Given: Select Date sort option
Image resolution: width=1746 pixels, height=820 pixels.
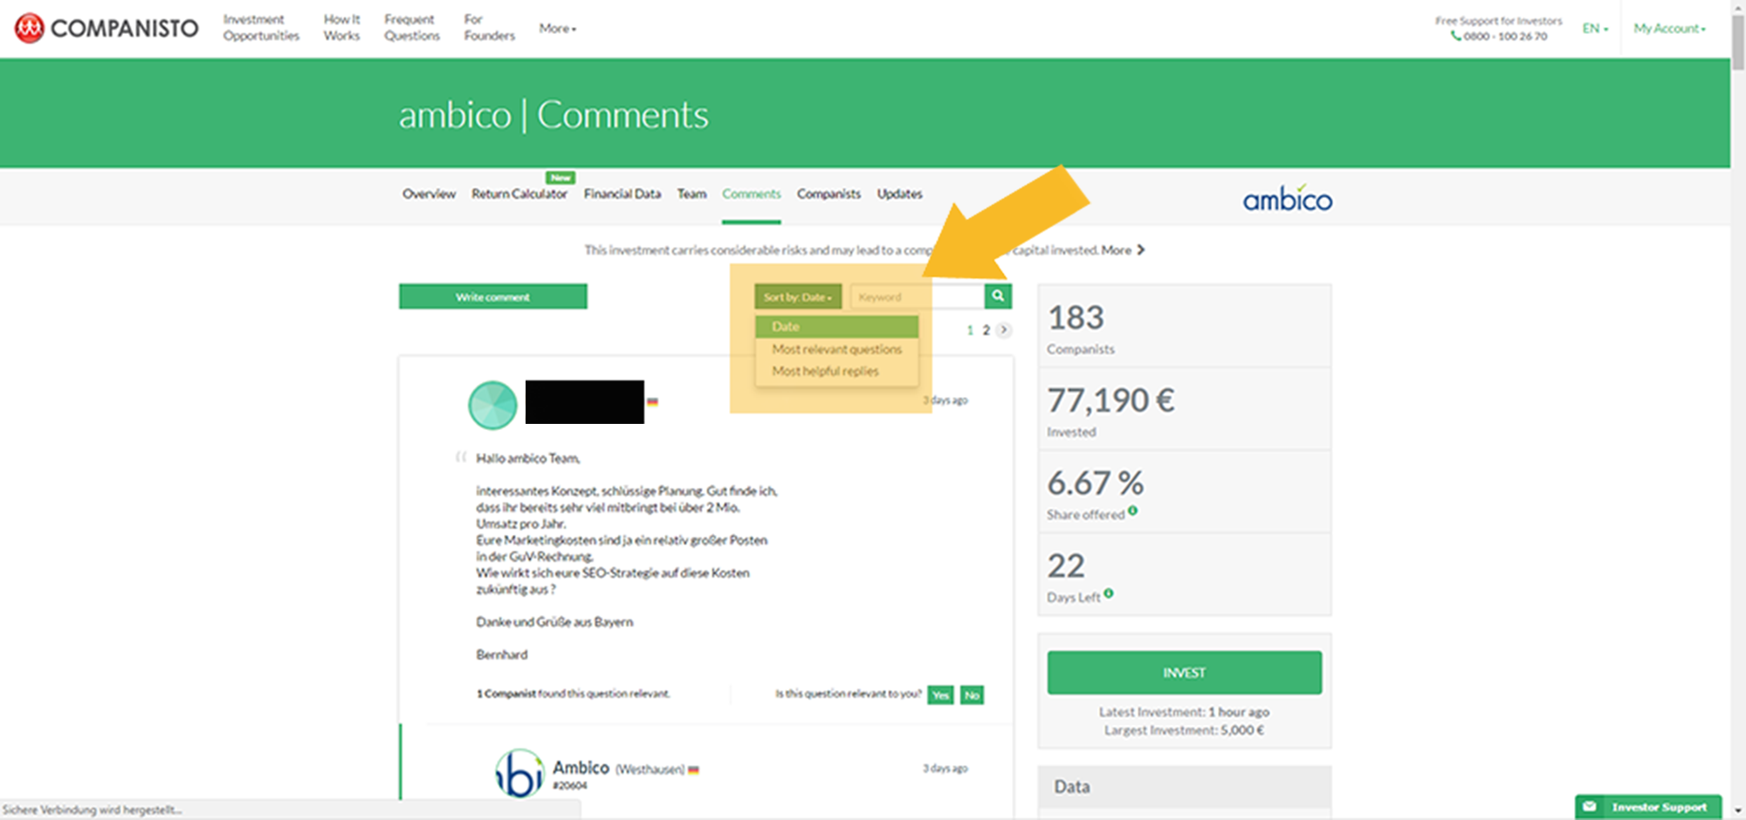Looking at the screenshot, I should 836,326.
